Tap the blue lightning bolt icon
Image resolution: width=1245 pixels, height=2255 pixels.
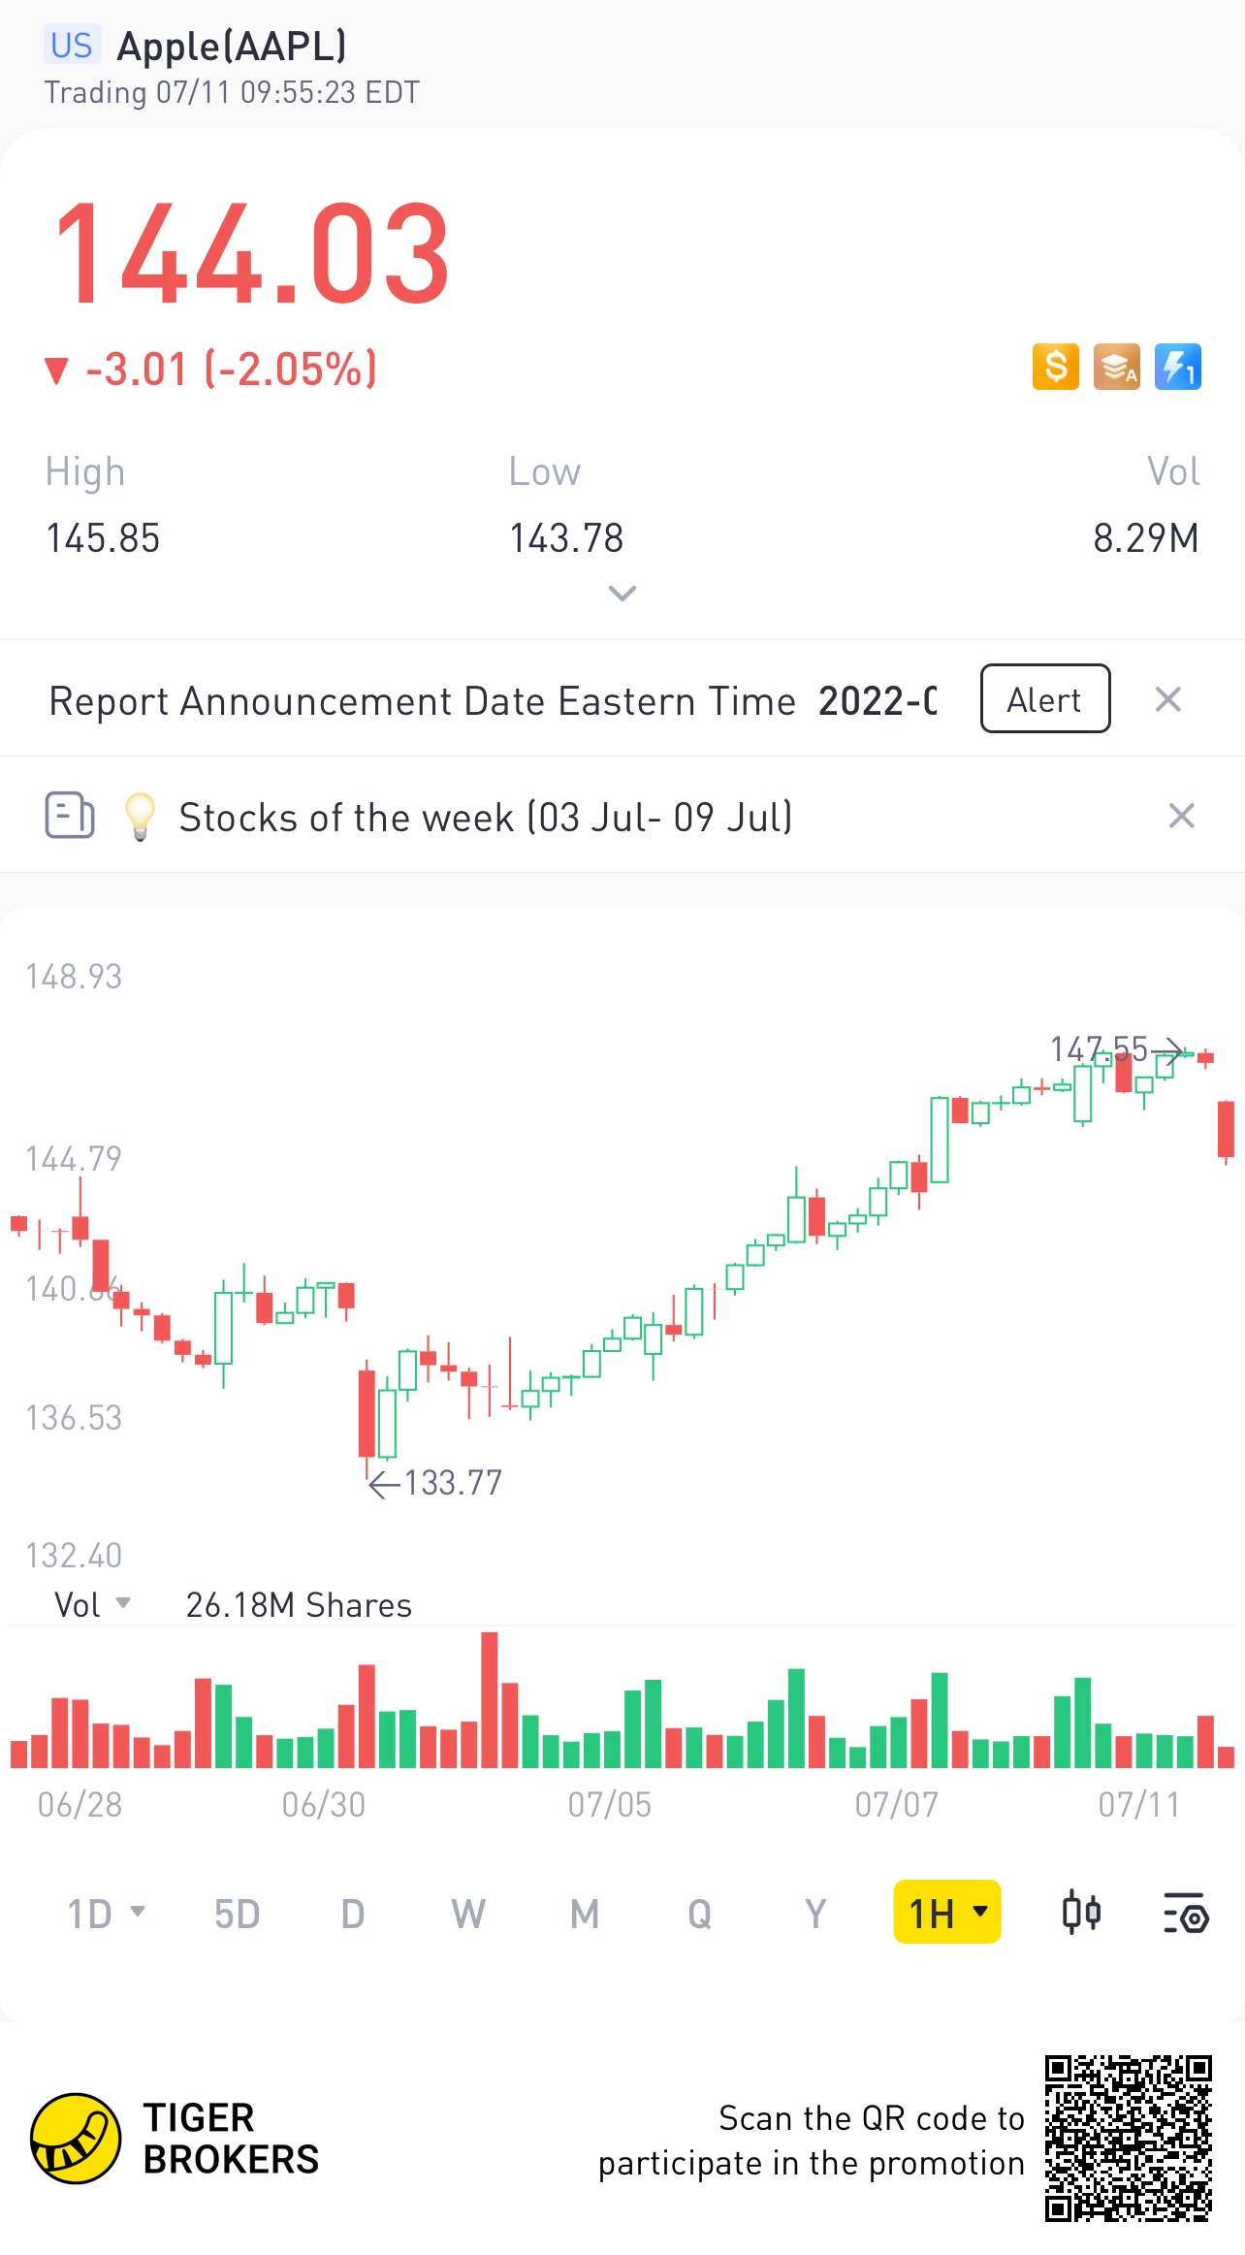point(1177,367)
